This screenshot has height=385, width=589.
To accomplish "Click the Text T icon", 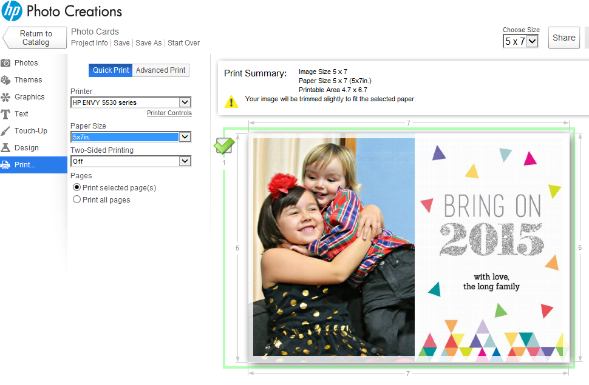I will point(5,114).
